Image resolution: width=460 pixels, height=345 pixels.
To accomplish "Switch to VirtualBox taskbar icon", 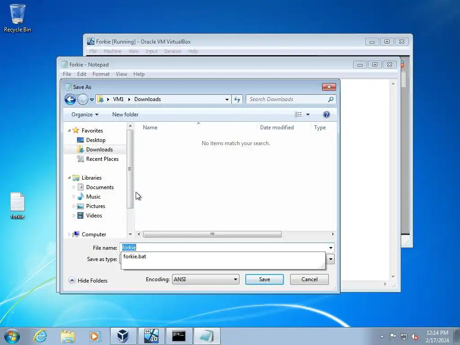I will [123, 336].
